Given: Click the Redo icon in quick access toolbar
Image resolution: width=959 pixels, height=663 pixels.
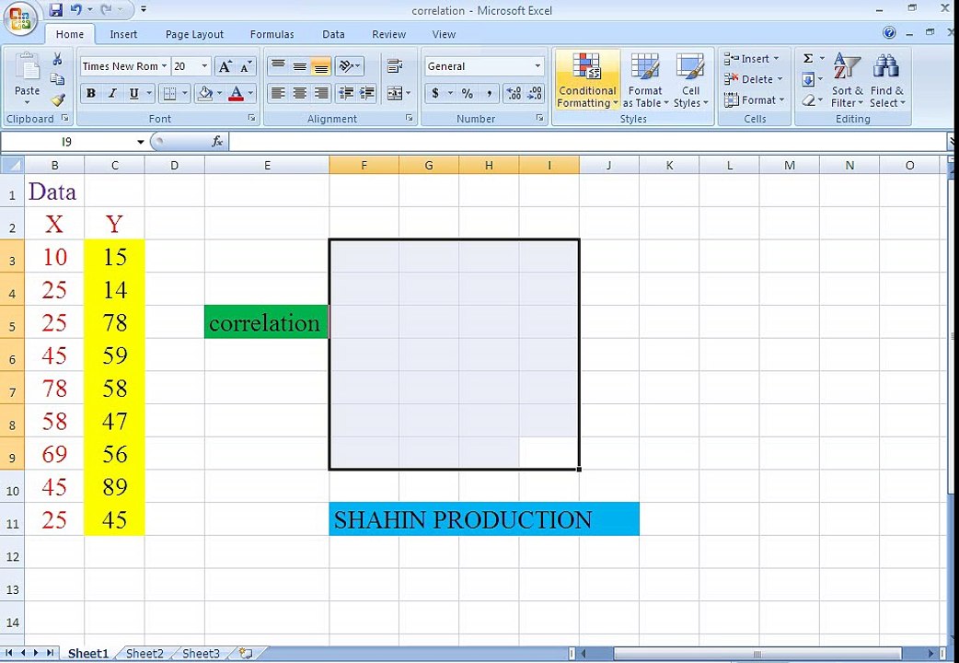Looking at the screenshot, I should (x=106, y=10).
